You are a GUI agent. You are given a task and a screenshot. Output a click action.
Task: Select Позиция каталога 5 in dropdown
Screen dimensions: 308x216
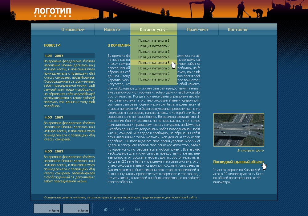coord(154,63)
